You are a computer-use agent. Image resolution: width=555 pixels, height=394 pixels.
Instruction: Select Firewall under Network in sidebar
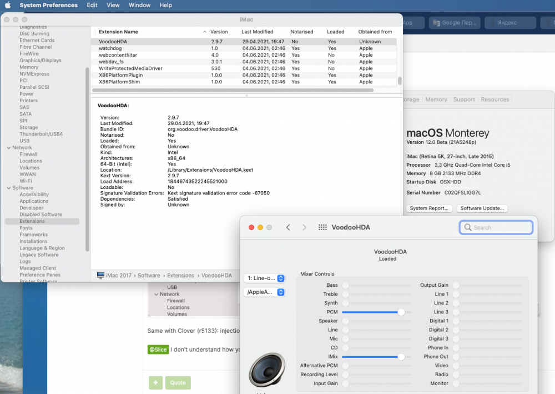[28, 154]
